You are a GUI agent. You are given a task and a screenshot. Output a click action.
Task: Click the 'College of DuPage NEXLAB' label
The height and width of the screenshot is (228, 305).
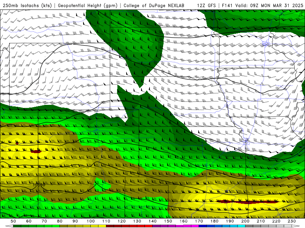tap(154, 6)
